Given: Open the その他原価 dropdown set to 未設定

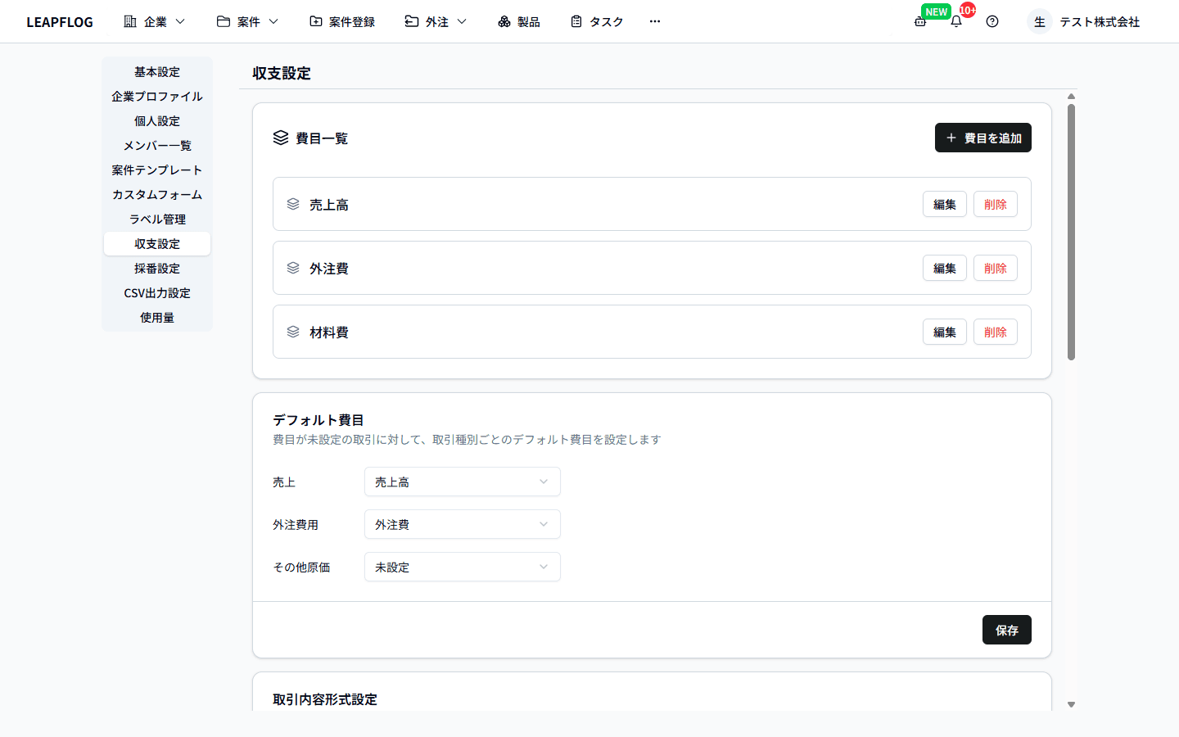Looking at the screenshot, I should tap(462, 567).
